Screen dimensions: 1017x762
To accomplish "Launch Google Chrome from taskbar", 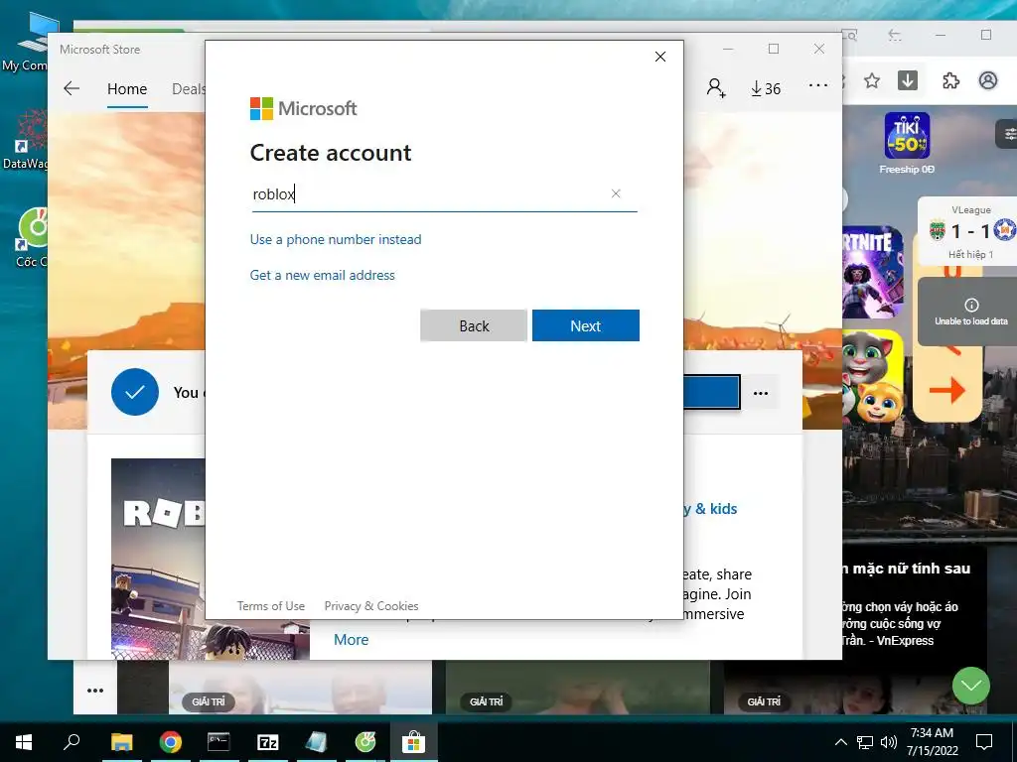I will click(171, 742).
